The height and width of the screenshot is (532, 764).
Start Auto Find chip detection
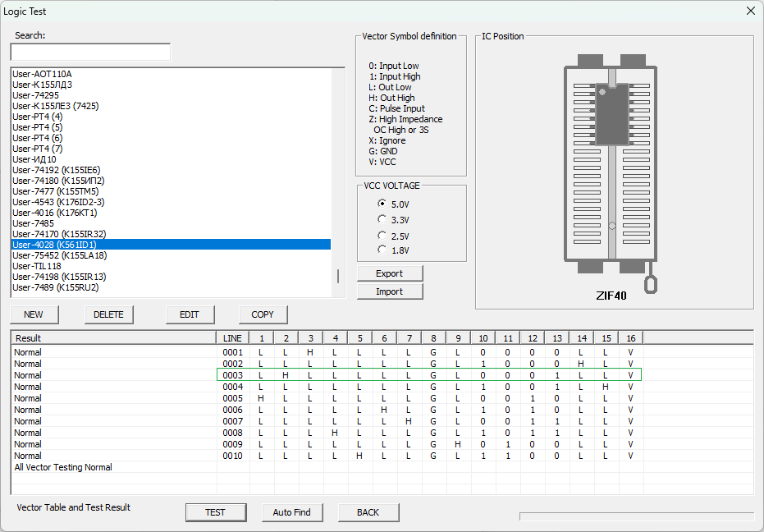[x=291, y=512]
